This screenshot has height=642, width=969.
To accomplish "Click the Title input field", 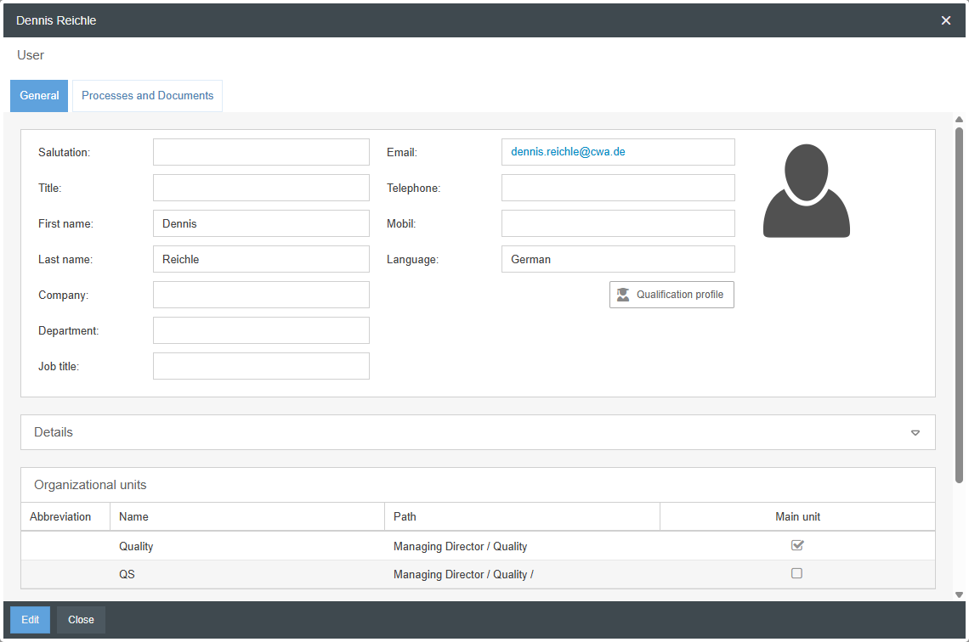I will pyautogui.click(x=262, y=188).
